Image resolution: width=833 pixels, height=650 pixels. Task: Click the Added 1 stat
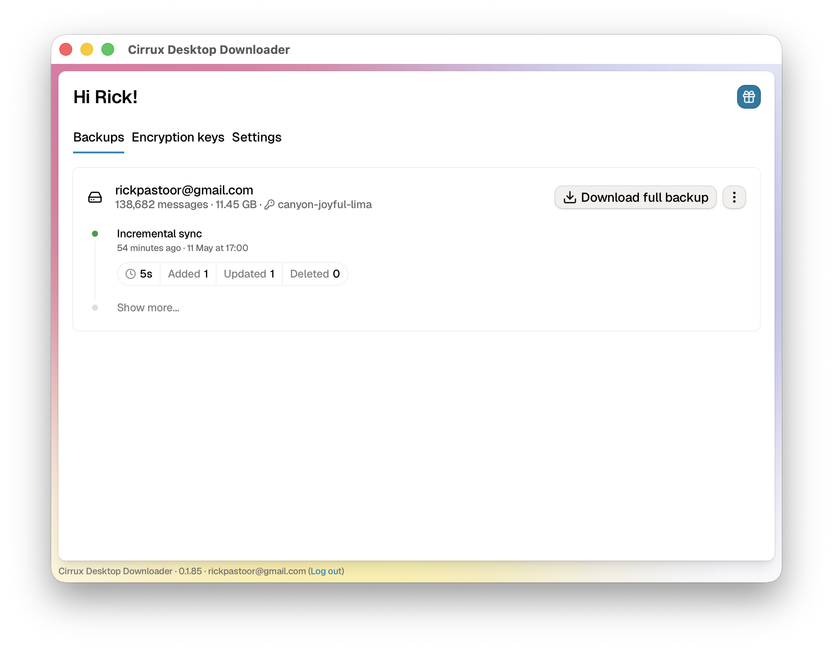188,274
